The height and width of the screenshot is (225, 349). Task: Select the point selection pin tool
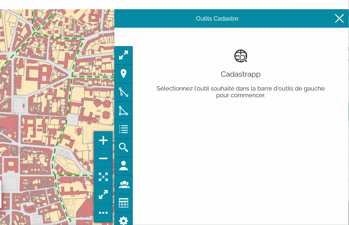[x=124, y=74]
